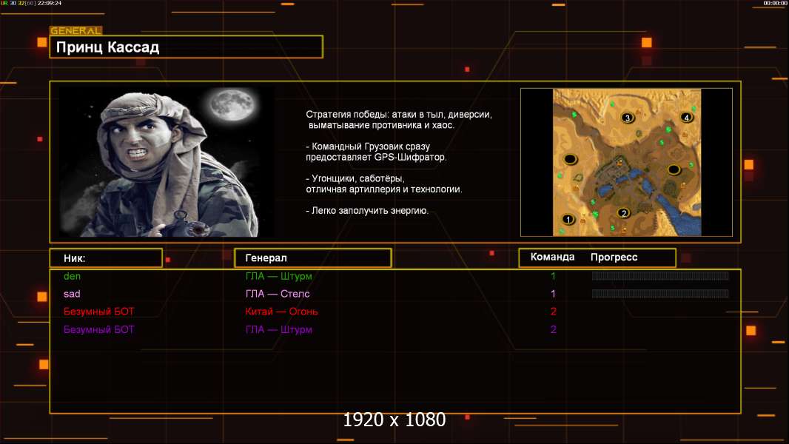This screenshot has width=789, height=444.
Task: Click the 'Принц Кассад' general name title
Action: coord(108,48)
